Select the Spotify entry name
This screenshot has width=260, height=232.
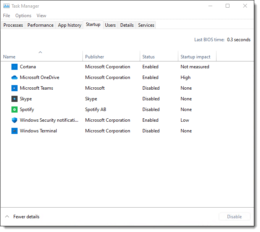27,110
